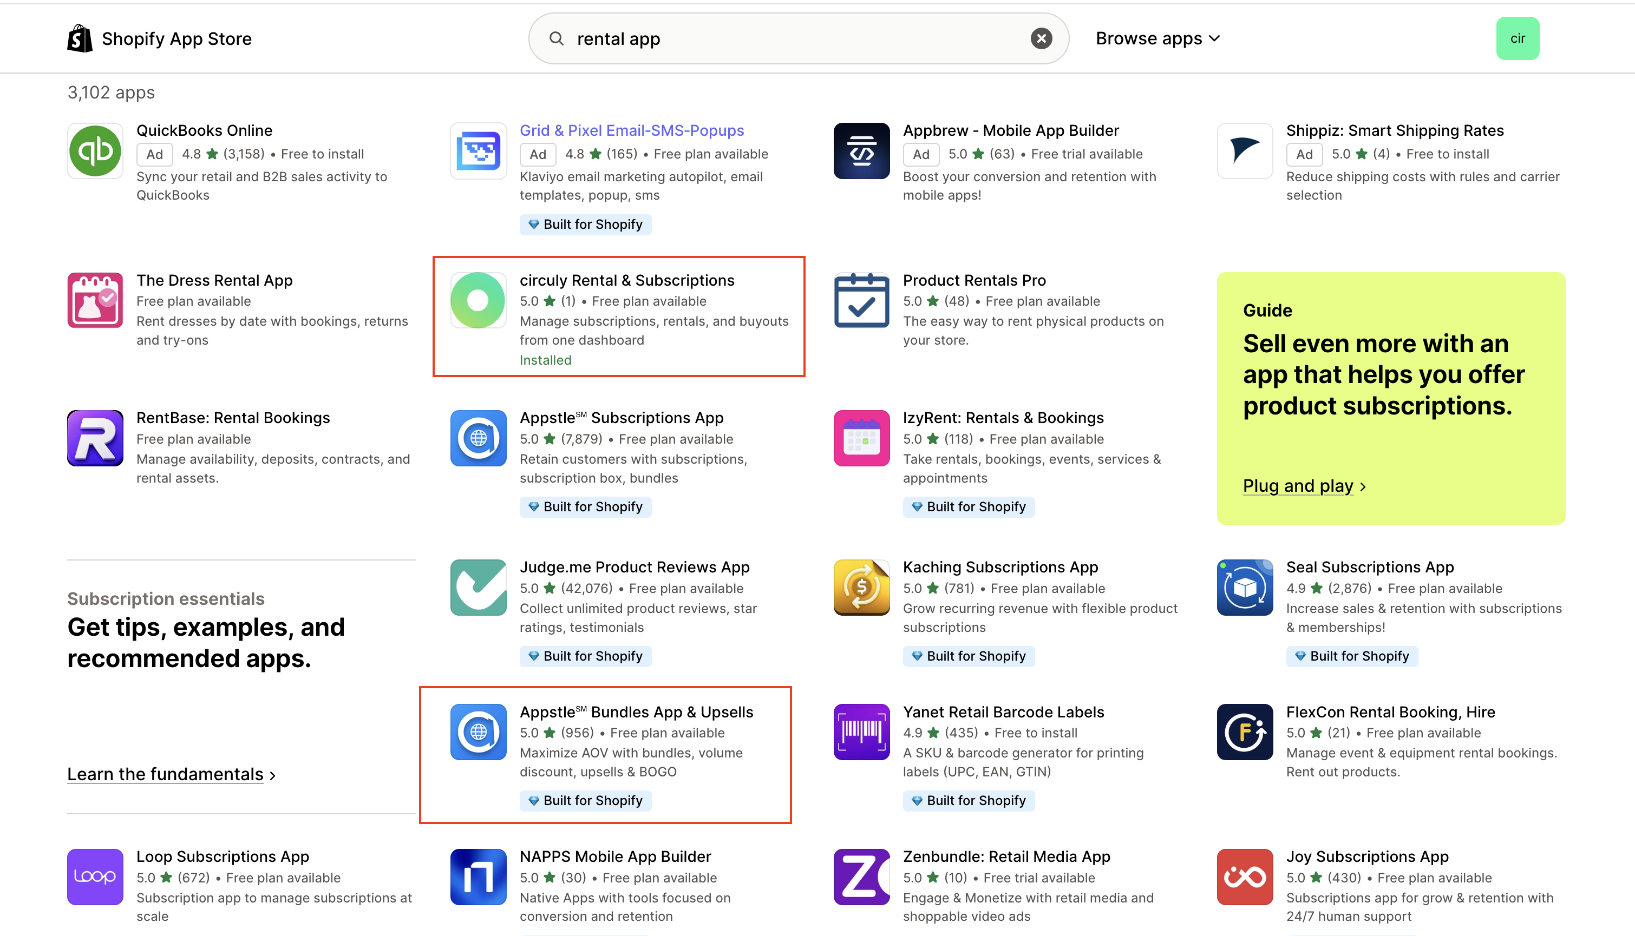
Task: Open the cir account avatar
Action: point(1518,38)
